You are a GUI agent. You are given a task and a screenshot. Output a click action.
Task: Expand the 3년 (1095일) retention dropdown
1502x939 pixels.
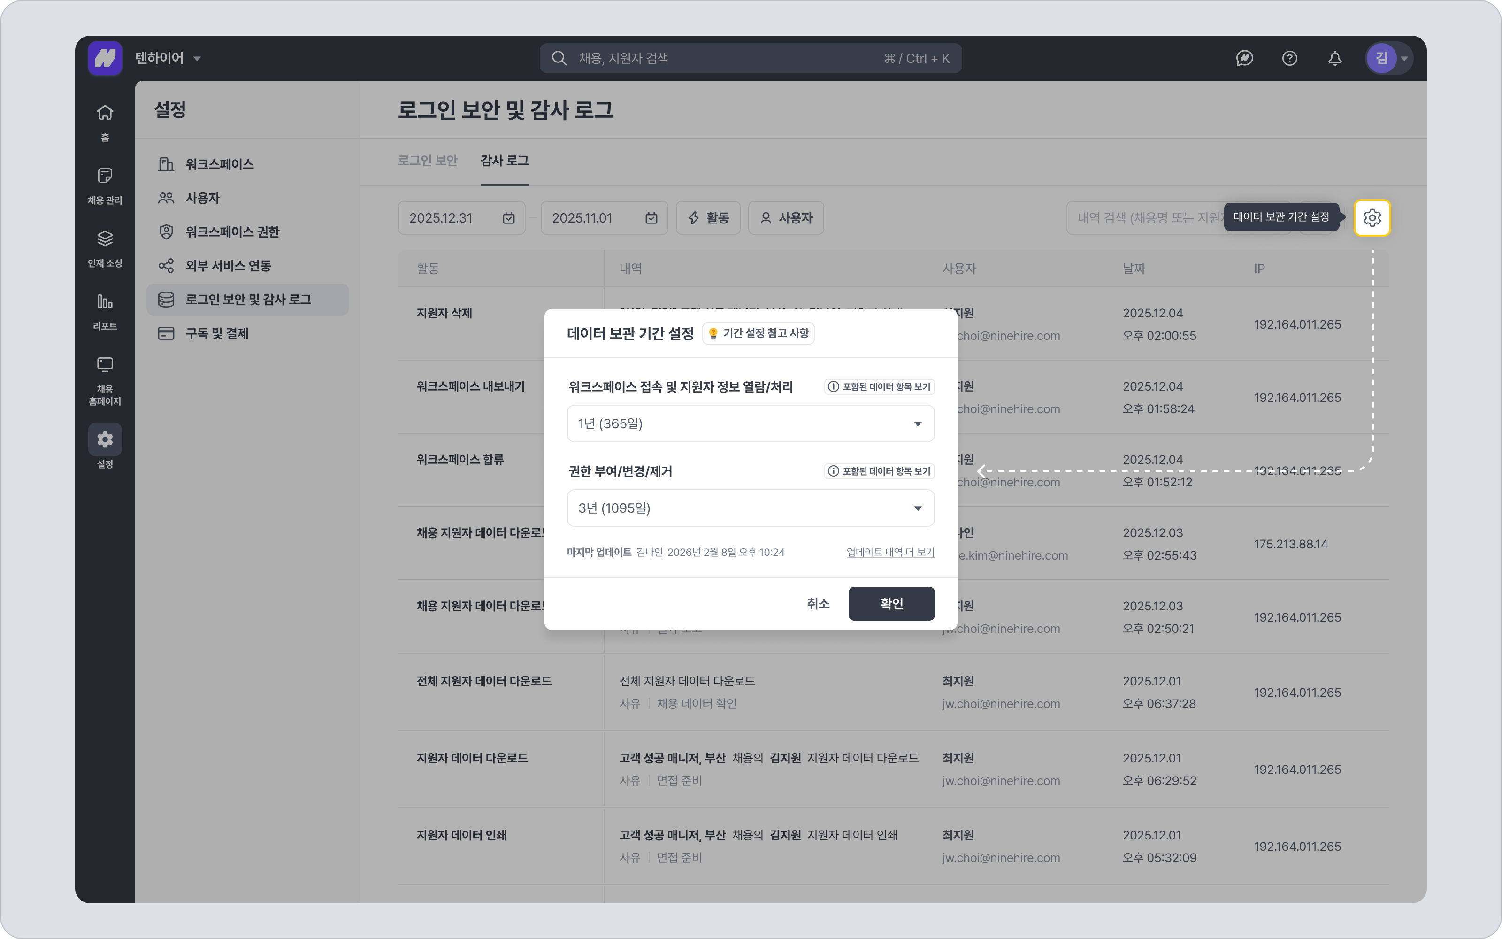tap(750, 508)
